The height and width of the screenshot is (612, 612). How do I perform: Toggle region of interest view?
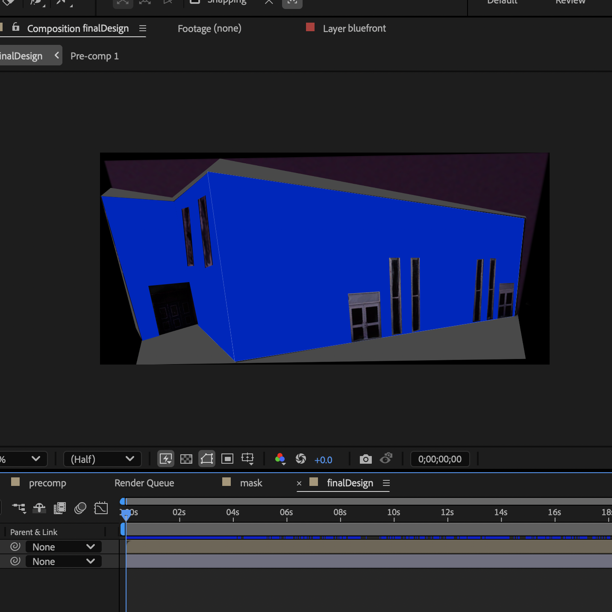coord(227,459)
